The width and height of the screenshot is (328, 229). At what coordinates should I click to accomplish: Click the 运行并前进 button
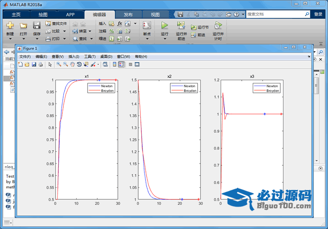(181, 31)
